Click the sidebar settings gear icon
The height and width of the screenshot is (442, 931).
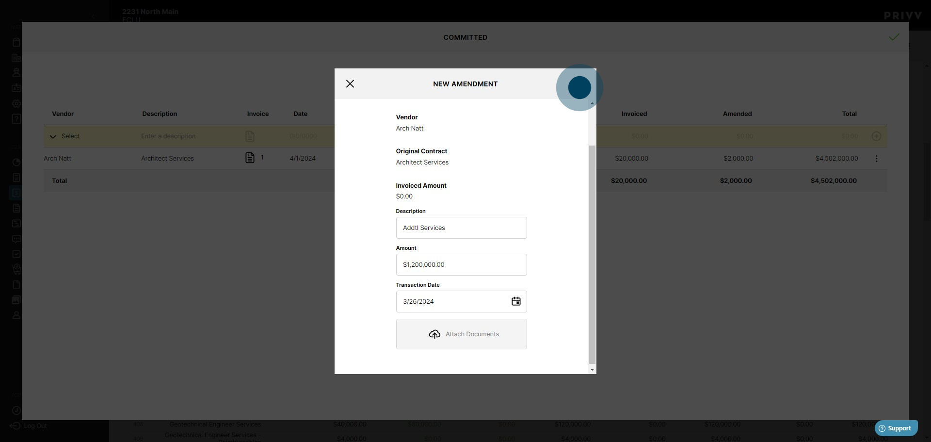click(16, 103)
